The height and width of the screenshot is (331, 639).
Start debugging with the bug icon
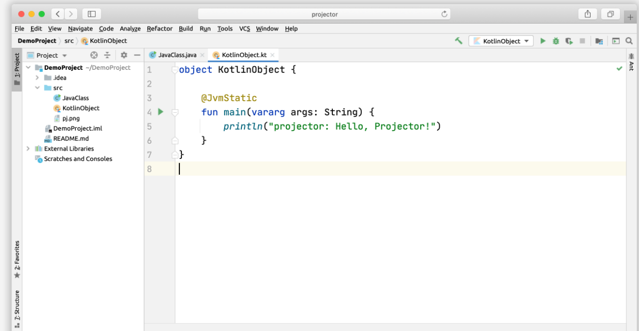coord(556,40)
